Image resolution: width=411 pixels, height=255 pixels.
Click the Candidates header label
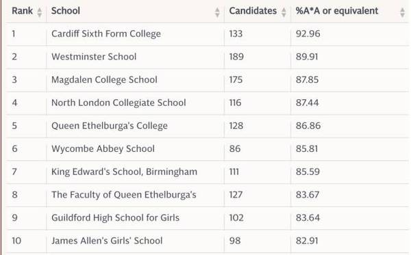click(253, 11)
